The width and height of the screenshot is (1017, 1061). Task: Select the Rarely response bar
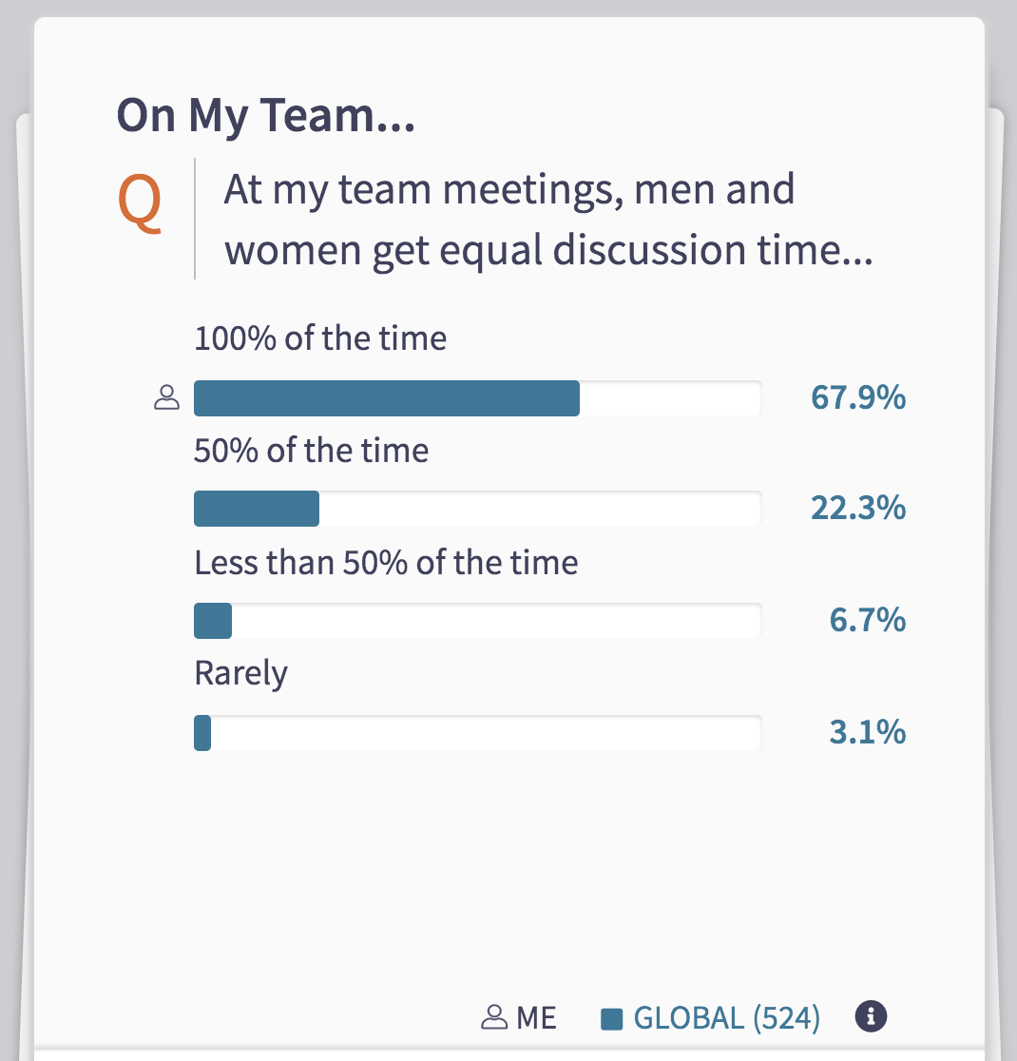pyautogui.click(x=478, y=733)
